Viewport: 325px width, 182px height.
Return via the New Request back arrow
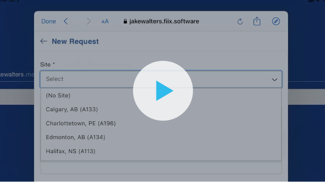[x=43, y=41]
